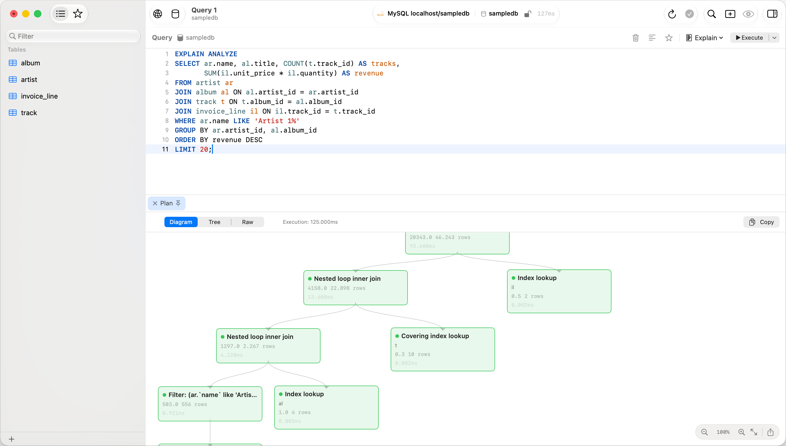The height and width of the screenshot is (446, 786).
Task: Switch to Diagram view
Action: coord(181,222)
